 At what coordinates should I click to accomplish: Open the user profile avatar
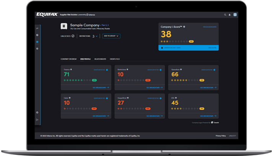pos(235,15)
